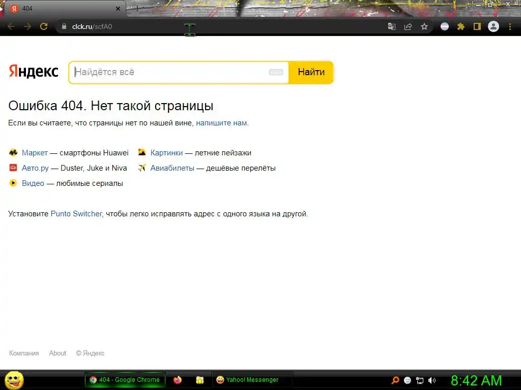Open the Компания footer link

[x=24, y=353]
